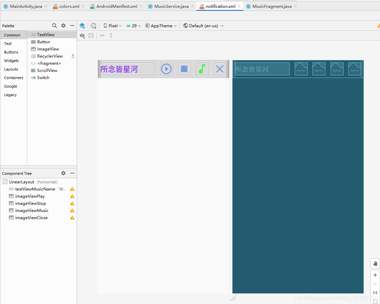Viewport: 380px width, 304px height.
Task: Select the Containers palette category
Action: 14,78
